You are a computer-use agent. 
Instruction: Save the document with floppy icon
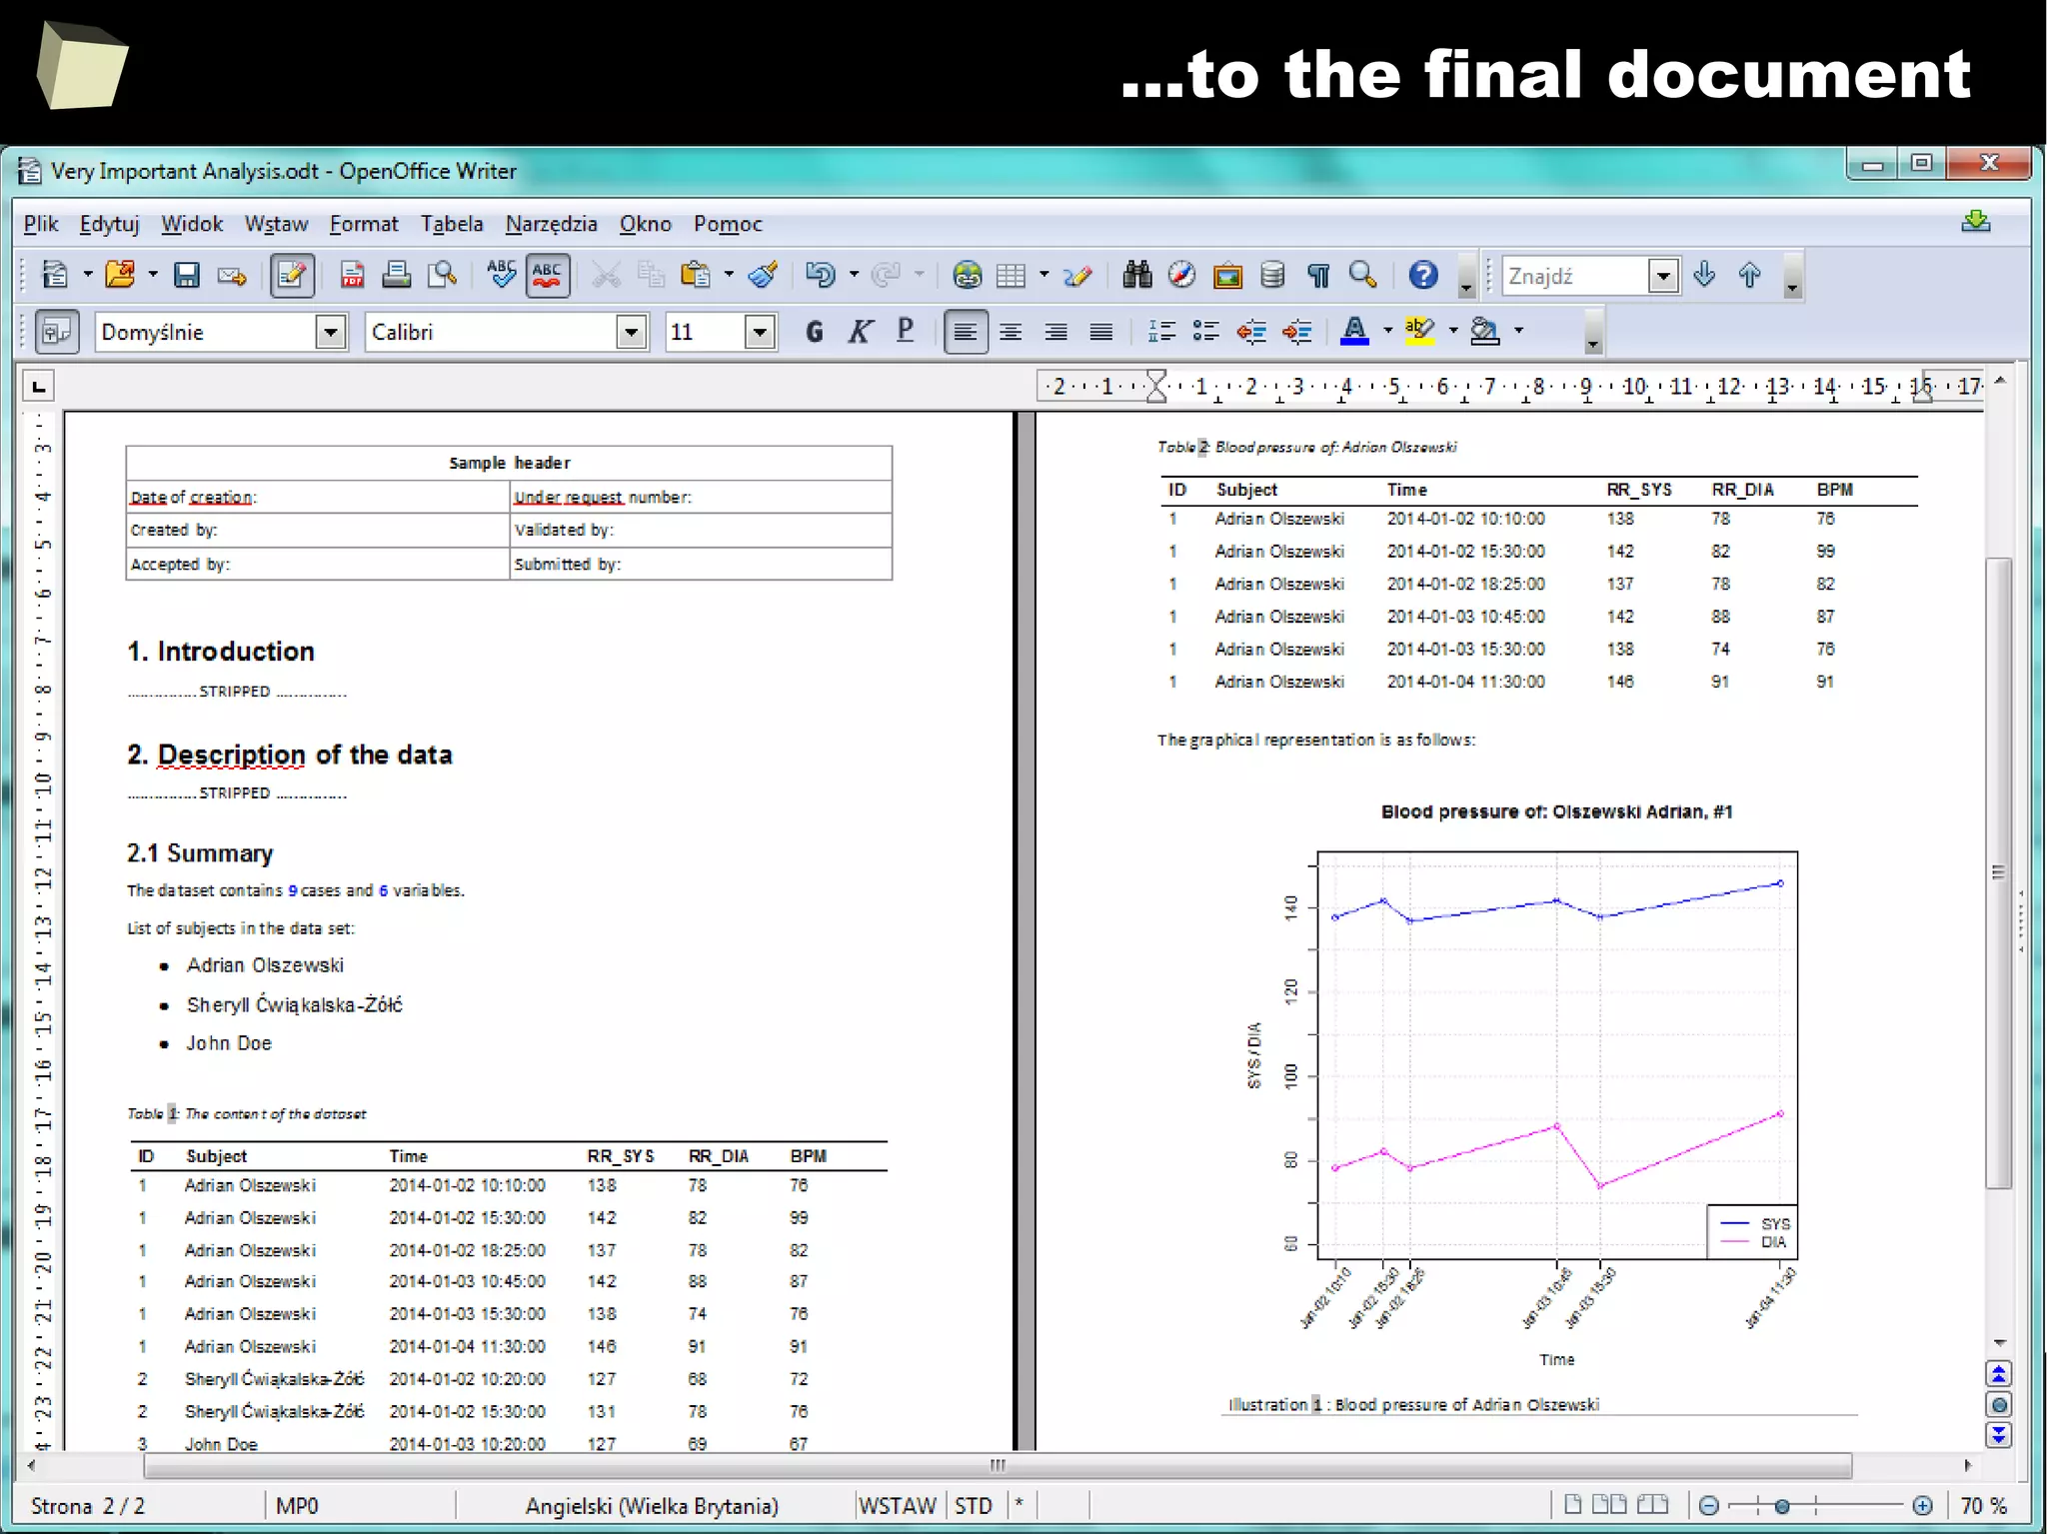click(x=187, y=275)
